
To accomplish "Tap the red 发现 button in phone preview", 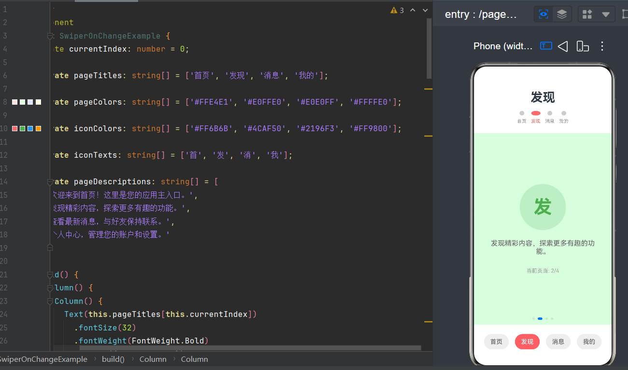I will point(527,342).
